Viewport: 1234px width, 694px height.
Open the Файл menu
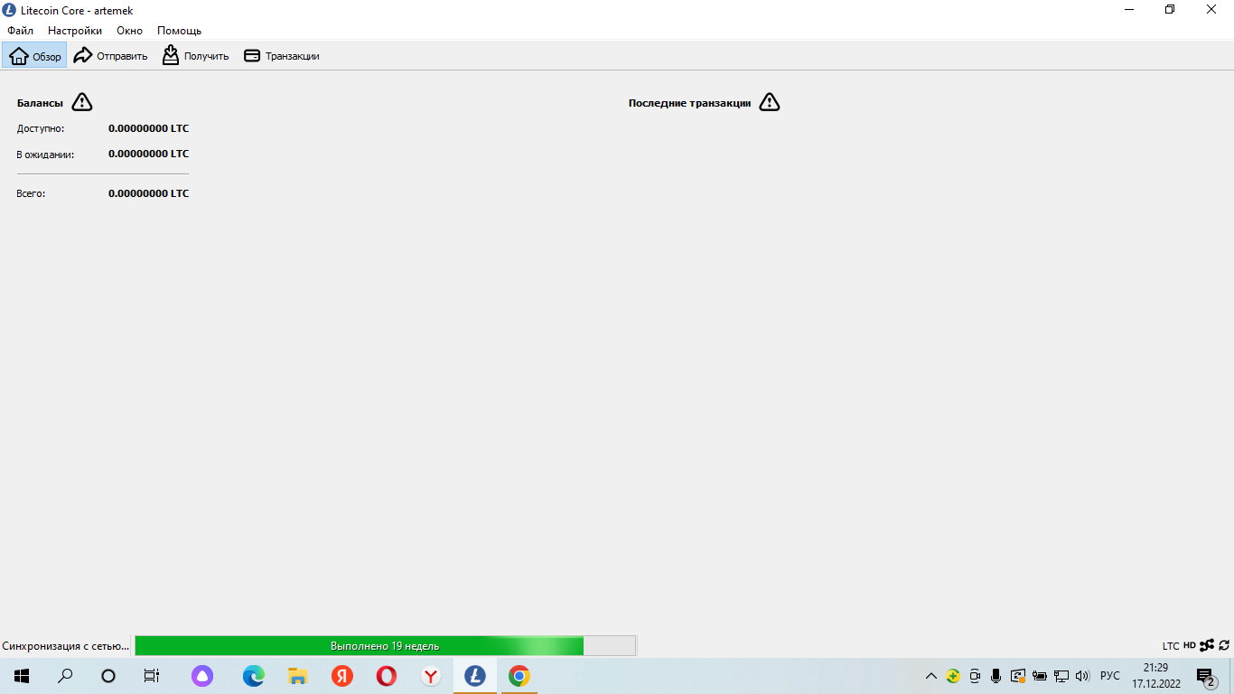tap(20, 31)
